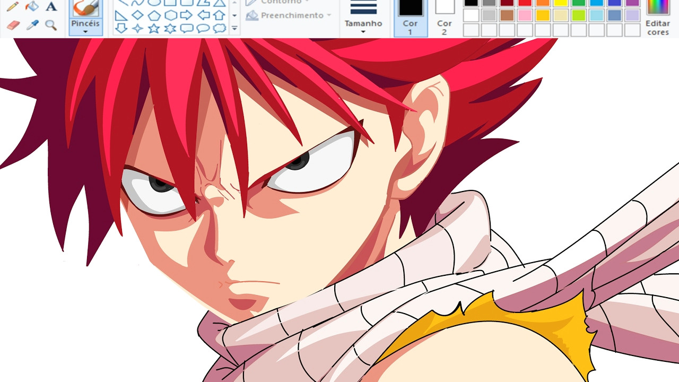Move the shapes gallery up one row
This screenshot has height=382, width=679.
[x=234, y=3]
